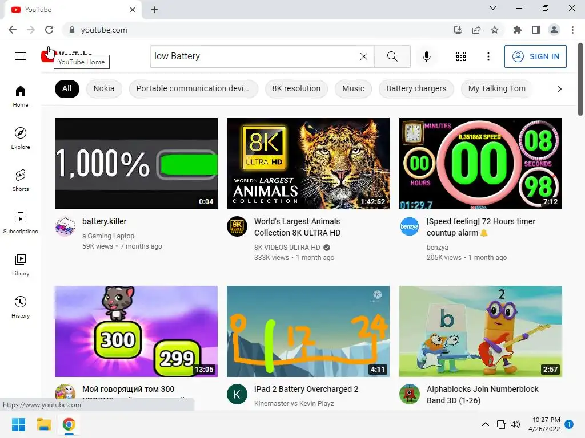Click the Alphablocks channel avatar
This screenshot has height=438, width=585.
(x=409, y=394)
